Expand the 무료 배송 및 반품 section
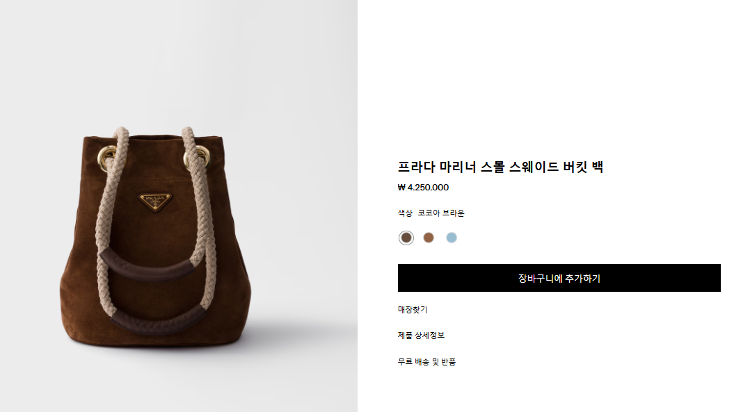 click(426, 362)
